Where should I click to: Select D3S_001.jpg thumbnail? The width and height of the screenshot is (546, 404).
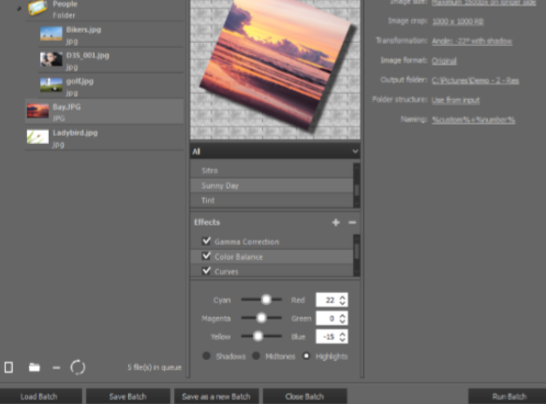click(x=52, y=60)
